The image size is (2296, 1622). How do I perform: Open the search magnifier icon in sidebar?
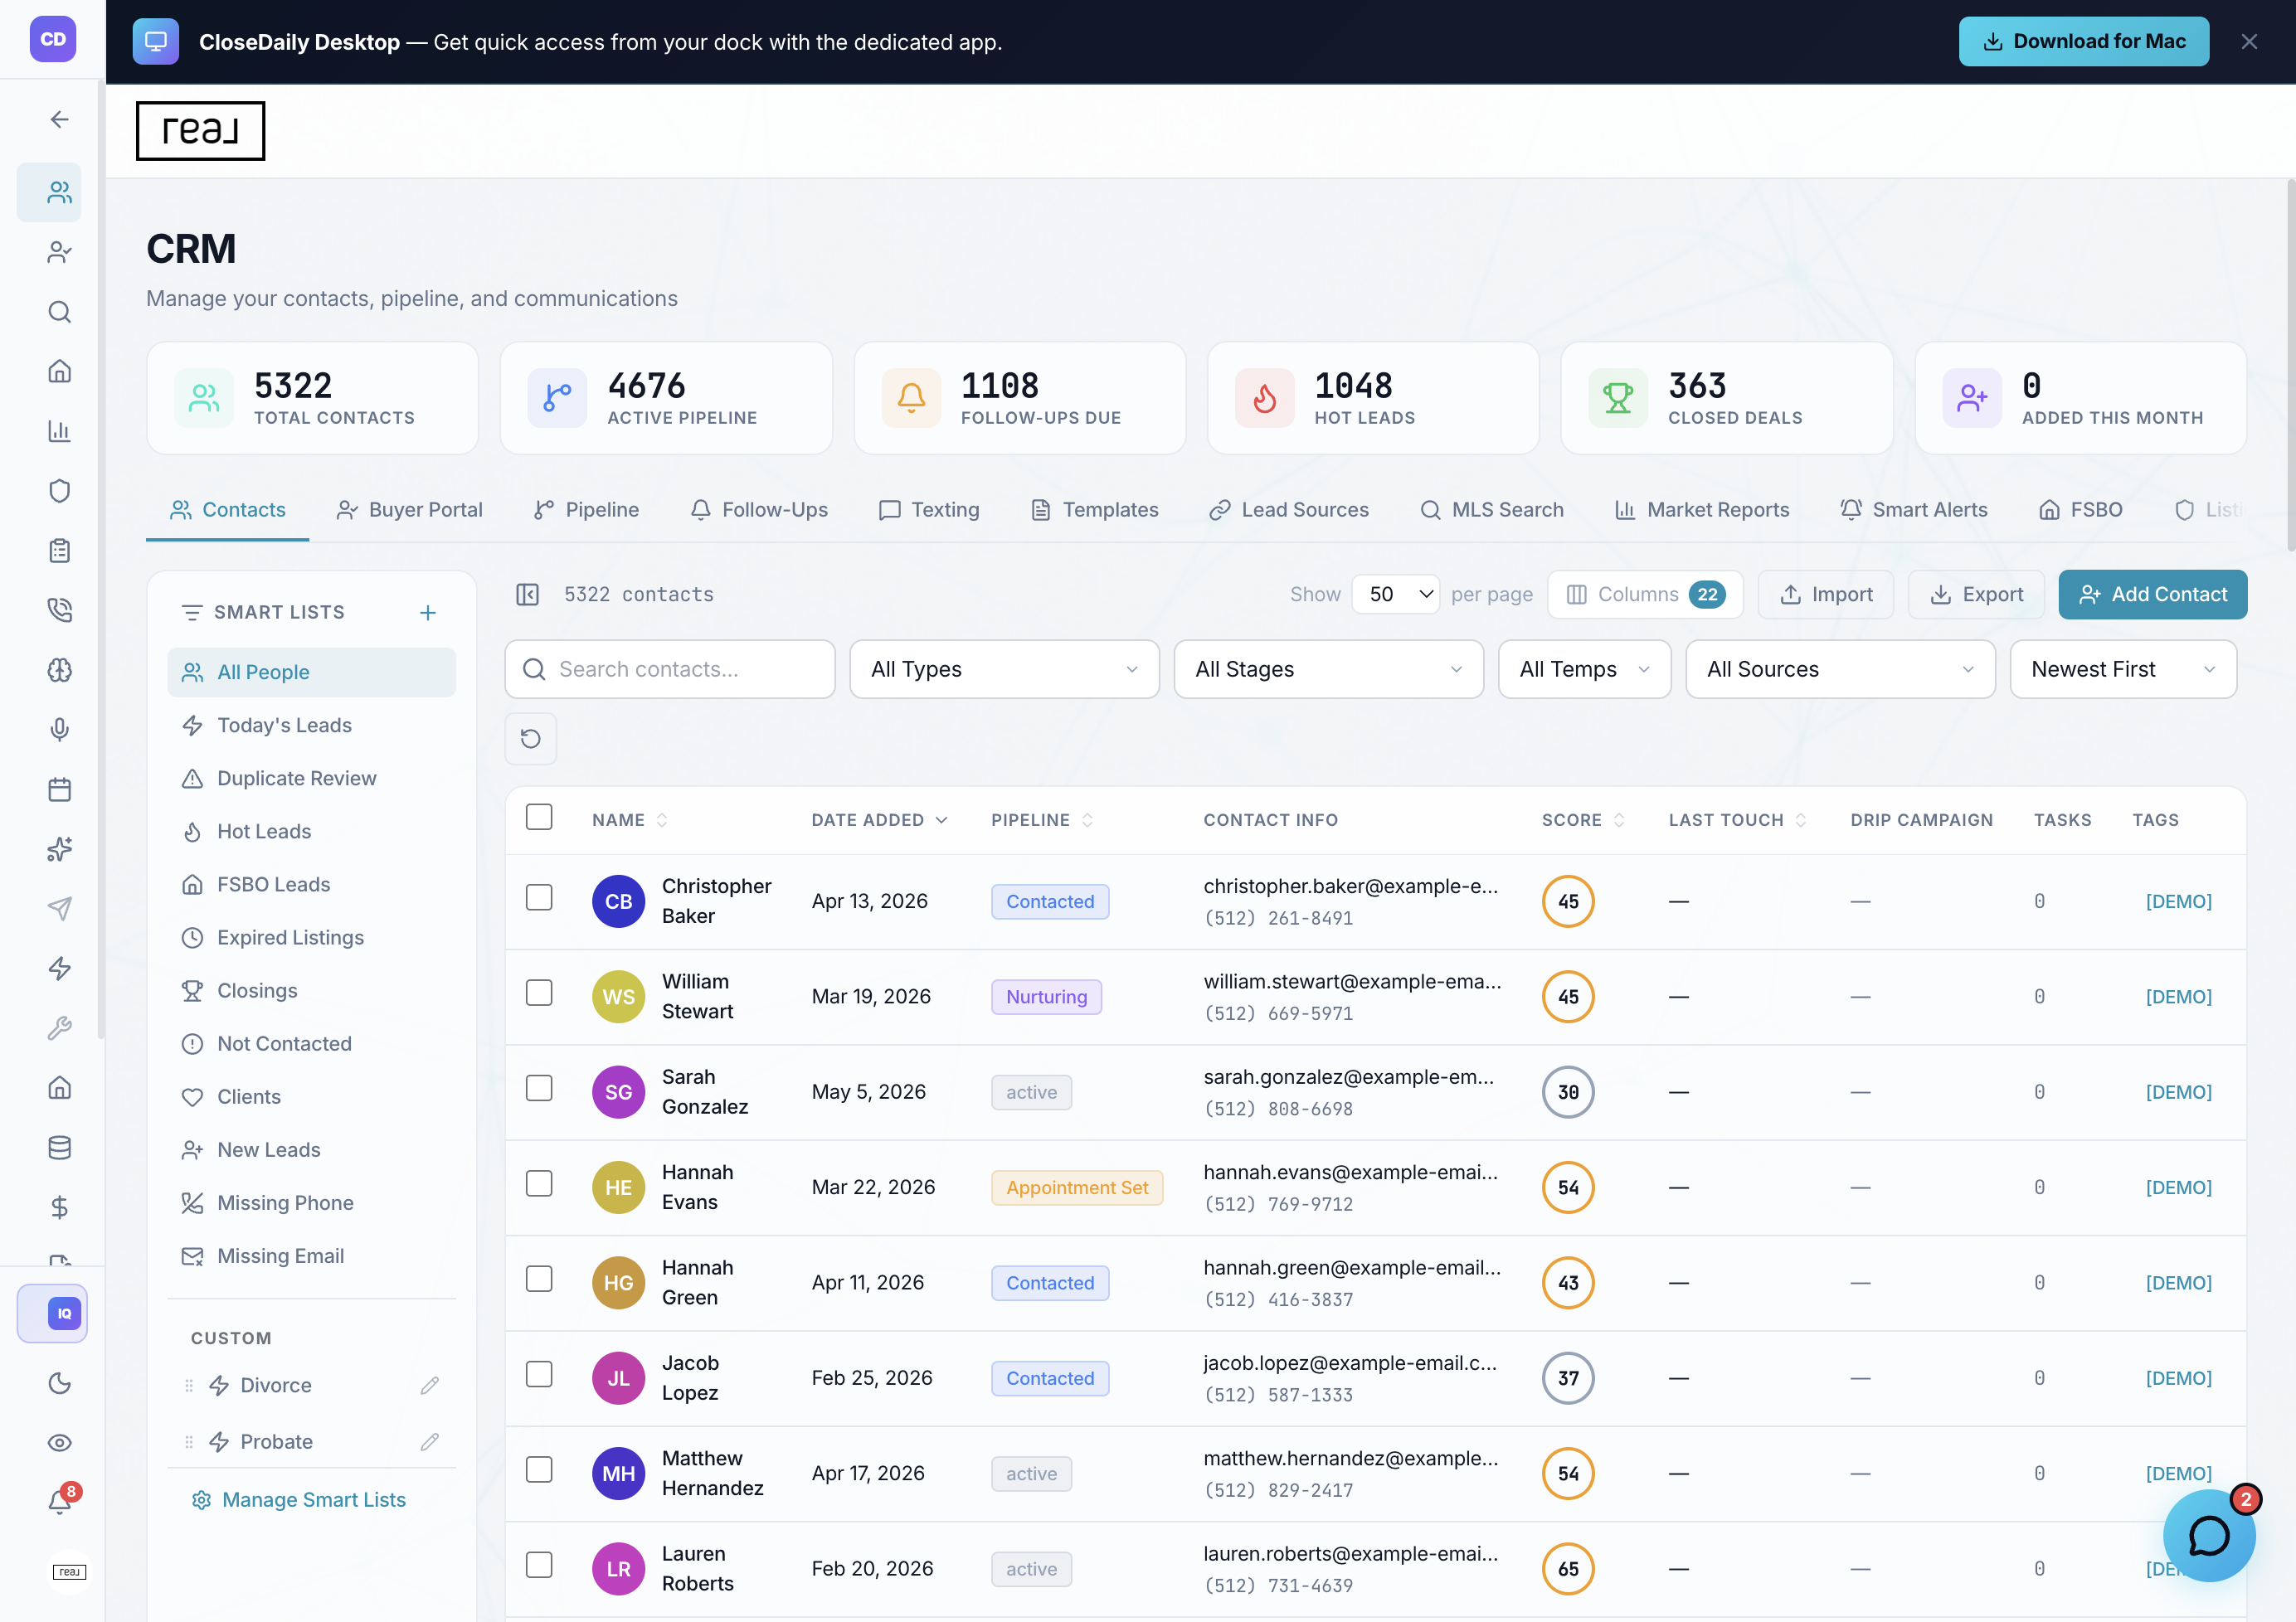(59, 312)
